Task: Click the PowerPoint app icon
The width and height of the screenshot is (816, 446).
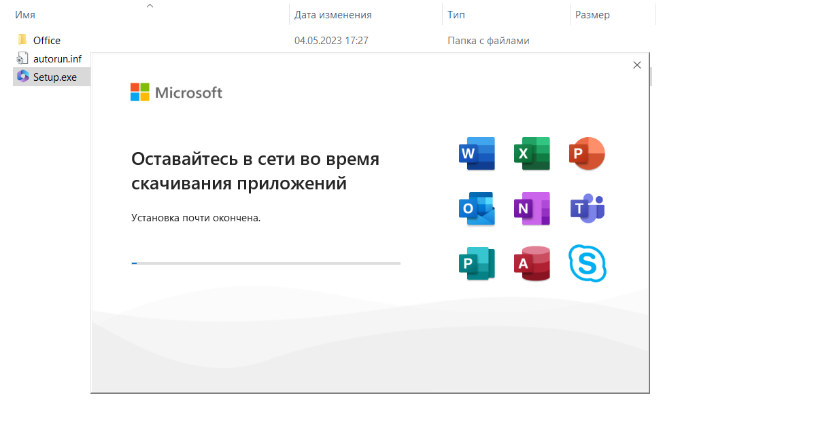Action: point(587,153)
